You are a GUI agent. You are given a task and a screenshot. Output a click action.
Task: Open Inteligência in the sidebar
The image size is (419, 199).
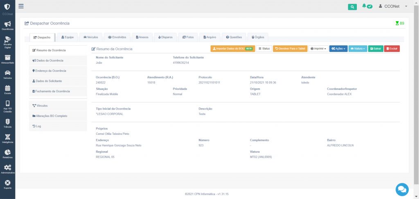click(x=7, y=139)
